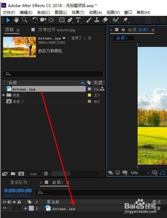Click the Always Preview This View icon
This screenshot has width=167, height=218.
click(x=111, y=173)
